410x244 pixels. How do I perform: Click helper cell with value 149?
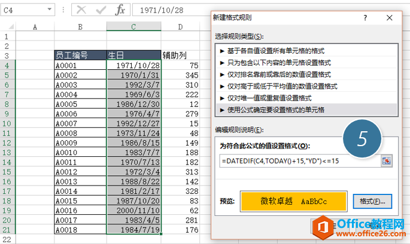point(180,143)
